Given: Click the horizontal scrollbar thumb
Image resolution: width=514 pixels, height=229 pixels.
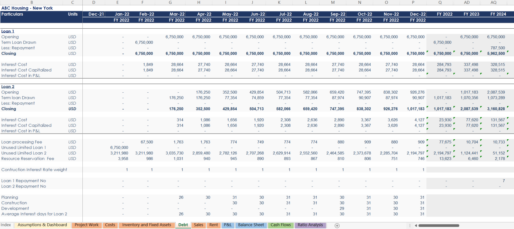Looking at the screenshot, I should pos(439,225).
